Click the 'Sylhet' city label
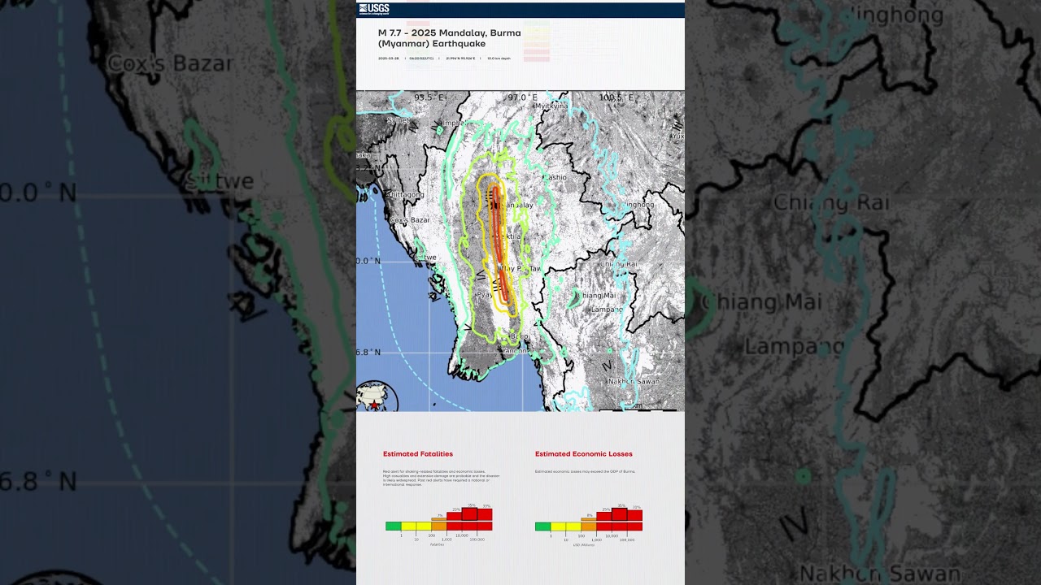This screenshot has width=1041, height=585. (x=399, y=120)
